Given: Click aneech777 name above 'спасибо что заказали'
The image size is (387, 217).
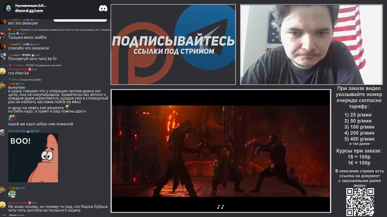Looking at the screenshot, I should pyautogui.click(x=15, y=44).
